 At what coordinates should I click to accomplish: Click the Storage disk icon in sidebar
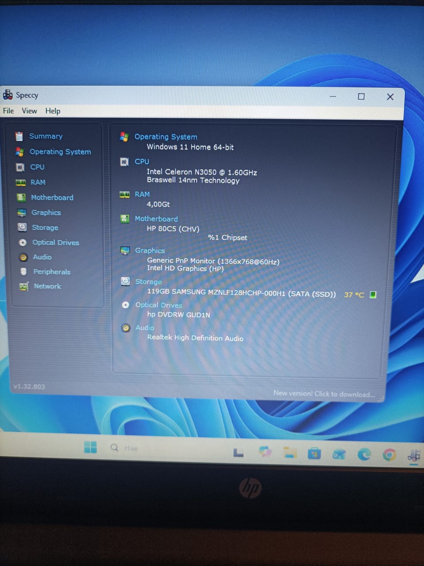point(22,227)
